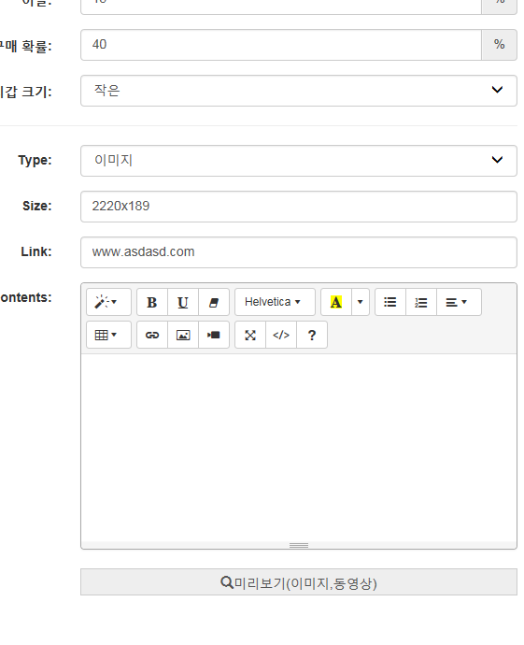Viewport: 524px width, 645px height.
Task: Open the Type dropdown showing 이미지
Action: pos(299,161)
